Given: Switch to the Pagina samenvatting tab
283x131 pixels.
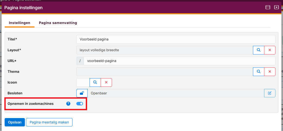Looking at the screenshot, I should point(58,23).
